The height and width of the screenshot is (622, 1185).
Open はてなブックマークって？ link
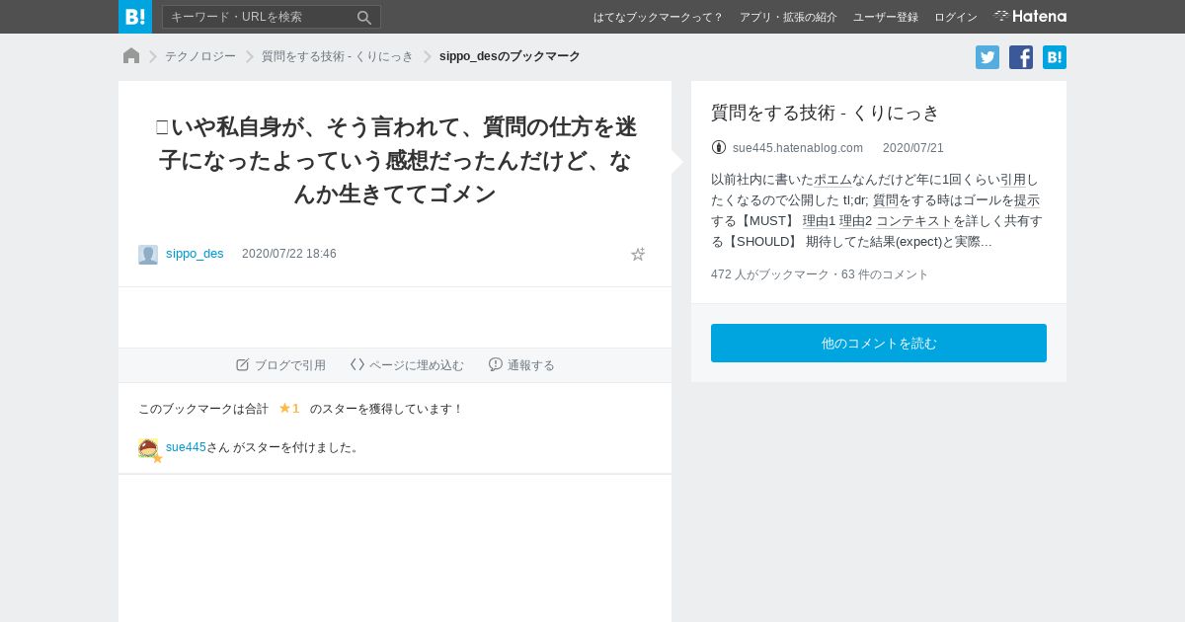coord(658,17)
